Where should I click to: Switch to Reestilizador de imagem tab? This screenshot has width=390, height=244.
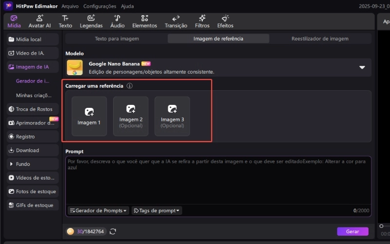pos(320,39)
